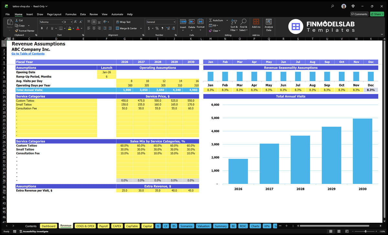Click the Wrap Text button
This screenshot has width=388, height=235.
click(123, 22)
